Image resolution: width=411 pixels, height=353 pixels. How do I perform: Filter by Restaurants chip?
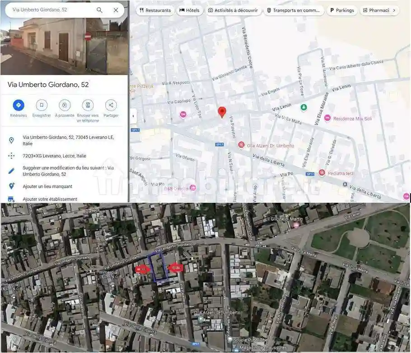point(155,10)
